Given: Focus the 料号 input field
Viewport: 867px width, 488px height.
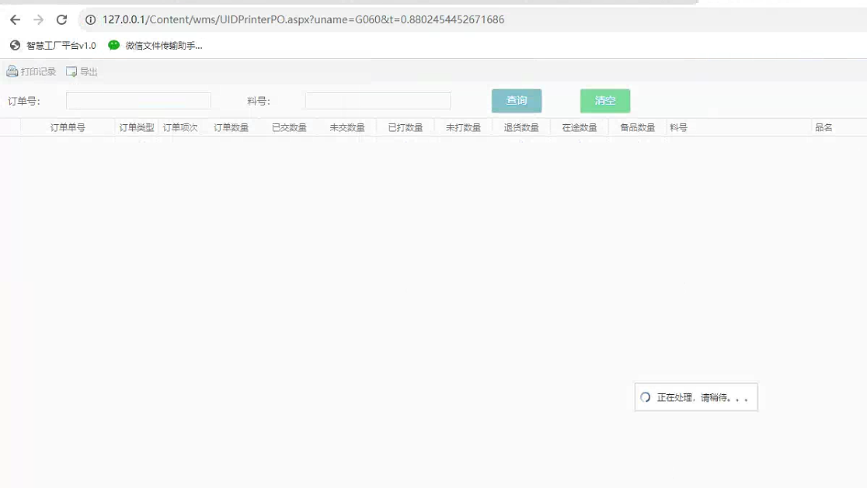Looking at the screenshot, I should [x=378, y=101].
